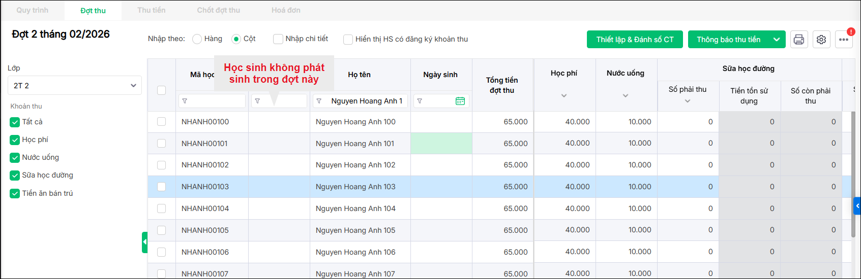Image resolution: width=861 pixels, height=279 pixels.
Task: Click Tổng tiền 65.000 cell for NHANH00105
Action: click(502, 230)
